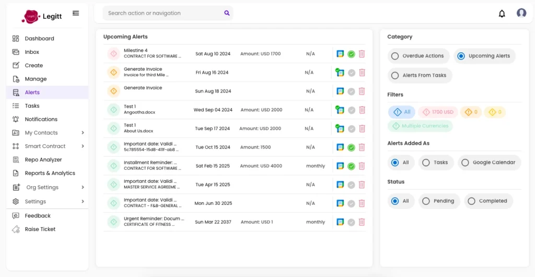This screenshot has width=535, height=277.
Task: Set Status filter to Completed
Action: click(489, 201)
